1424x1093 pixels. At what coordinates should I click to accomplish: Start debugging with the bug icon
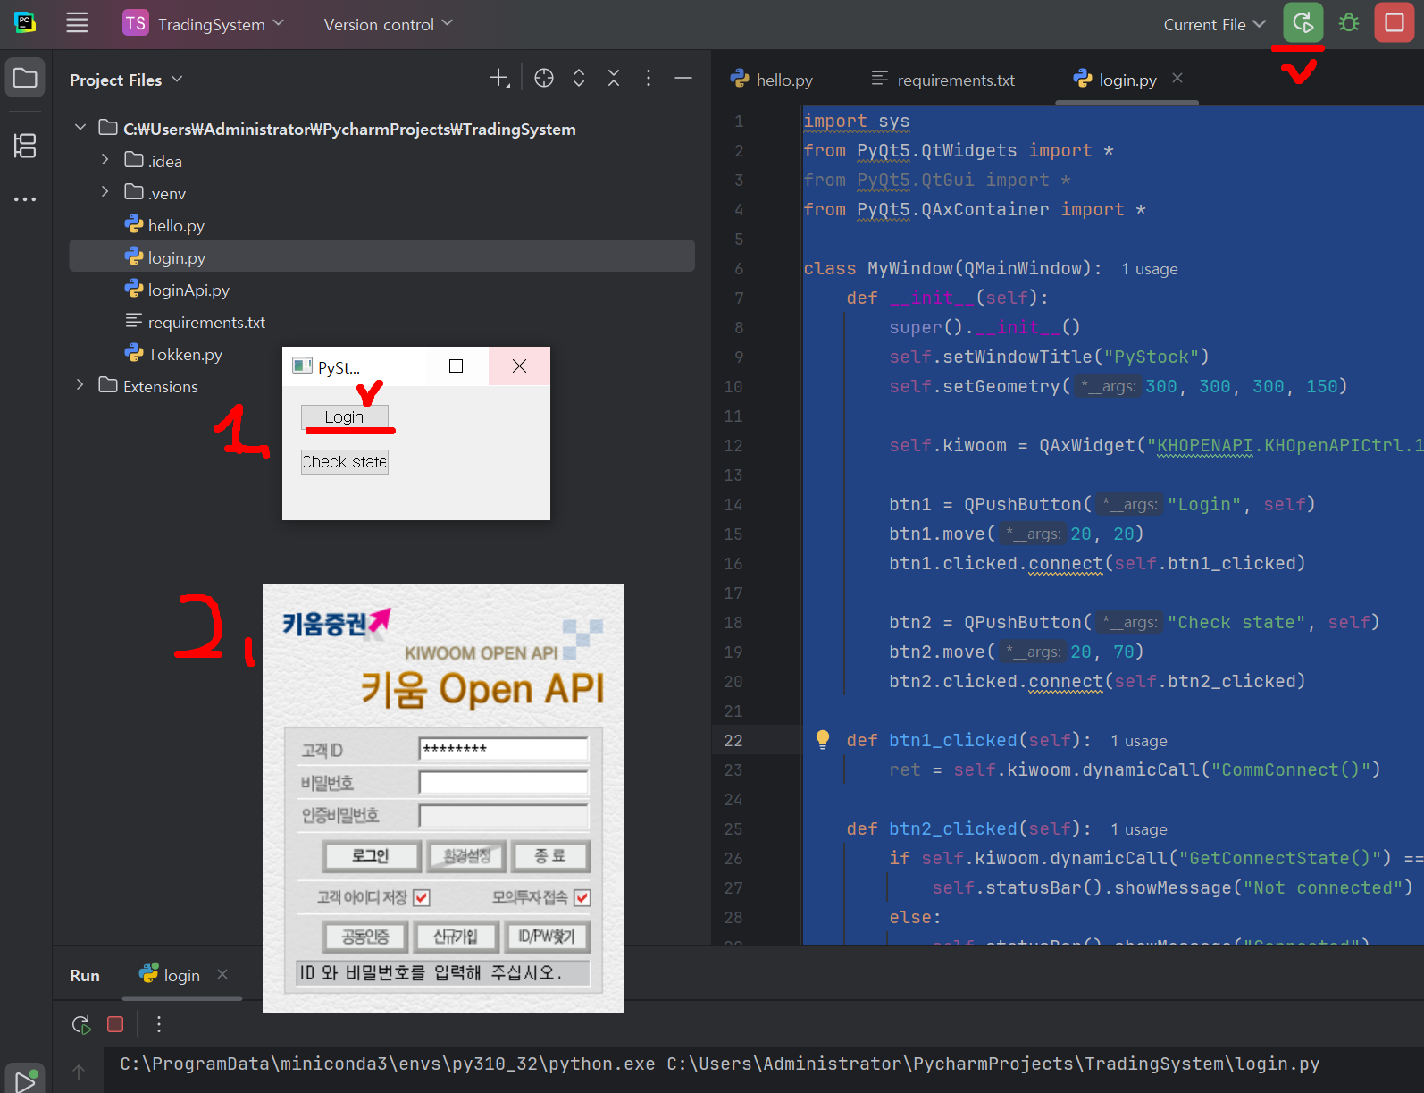[x=1349, y=23]
